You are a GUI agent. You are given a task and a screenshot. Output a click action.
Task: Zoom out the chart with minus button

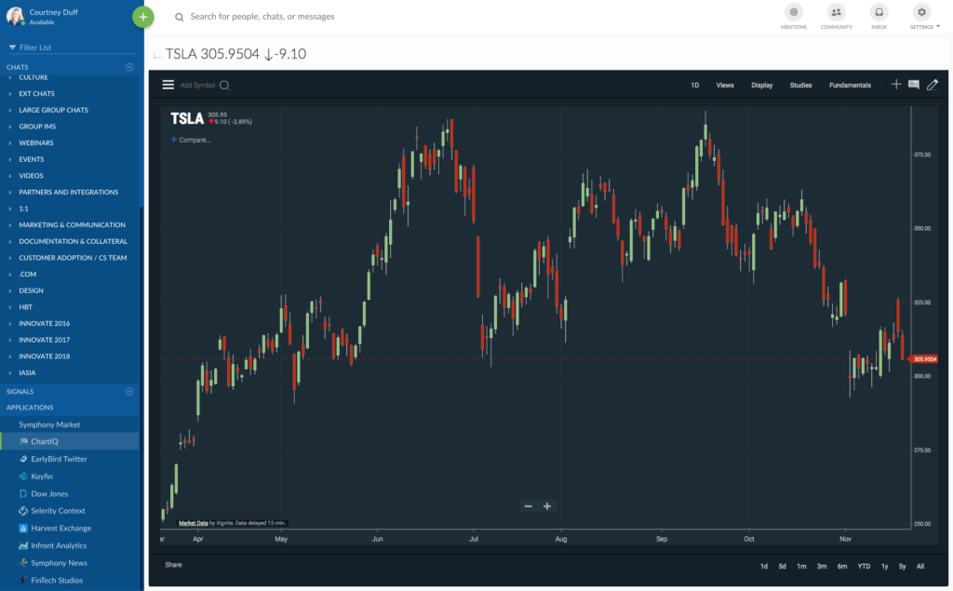(529, 506)
